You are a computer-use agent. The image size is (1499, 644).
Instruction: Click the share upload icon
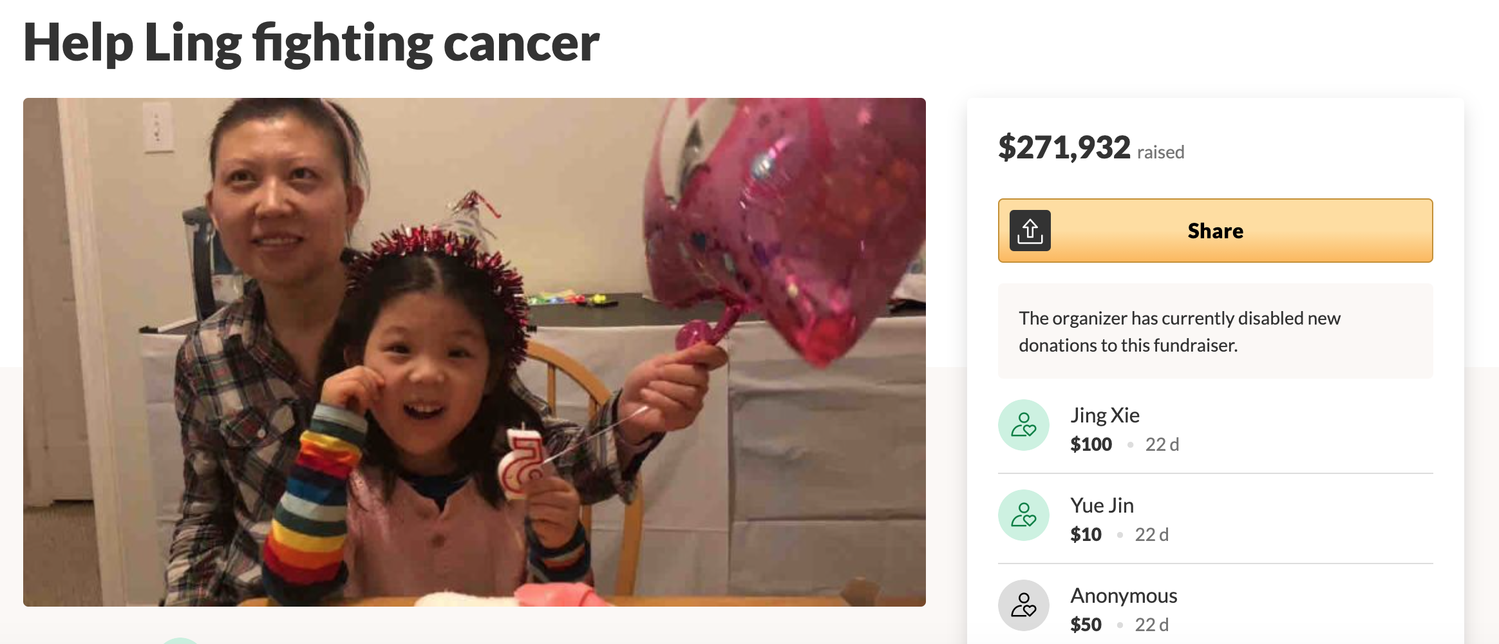pos(1030,231)
